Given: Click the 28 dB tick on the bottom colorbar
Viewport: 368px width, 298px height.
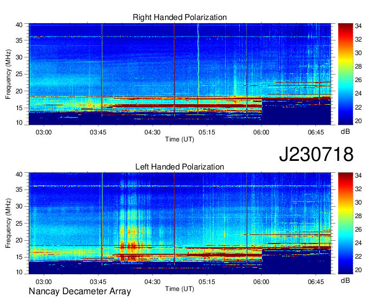Looking at the screenshot, I should (x=358, y=216).
